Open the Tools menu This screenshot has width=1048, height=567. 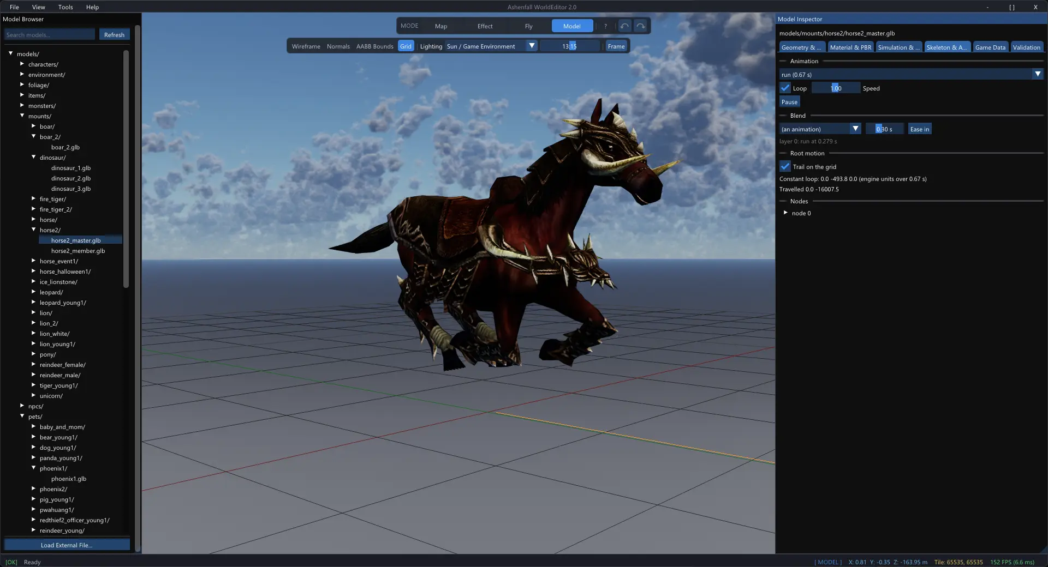tap(65, 7)
